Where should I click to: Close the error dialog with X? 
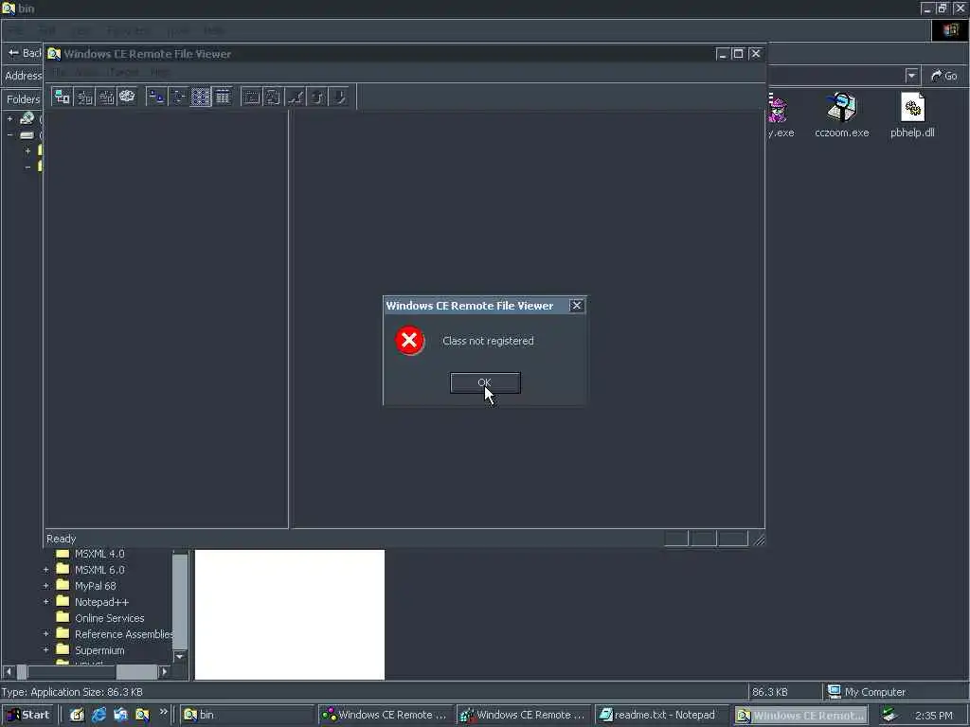pyautogui.click(x=577, y=306)
